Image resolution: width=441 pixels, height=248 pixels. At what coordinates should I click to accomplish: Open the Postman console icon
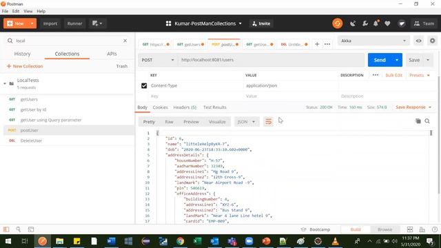31,229
